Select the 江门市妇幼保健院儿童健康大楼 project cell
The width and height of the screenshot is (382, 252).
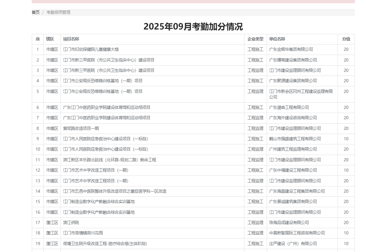coord(91,50)
